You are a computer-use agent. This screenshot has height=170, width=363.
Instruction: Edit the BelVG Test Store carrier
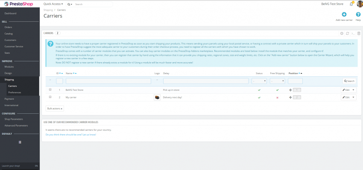pos(346,90)
